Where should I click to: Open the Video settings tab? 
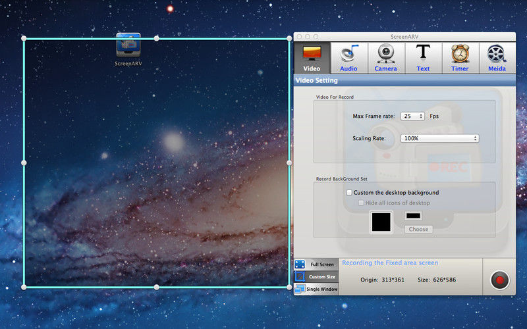click(x=312, y=58)
